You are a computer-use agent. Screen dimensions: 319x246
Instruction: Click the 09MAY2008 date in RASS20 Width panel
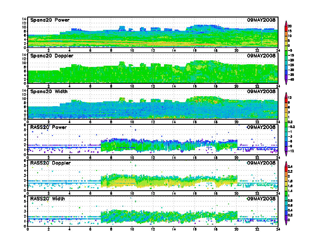[x=261, y=199]
